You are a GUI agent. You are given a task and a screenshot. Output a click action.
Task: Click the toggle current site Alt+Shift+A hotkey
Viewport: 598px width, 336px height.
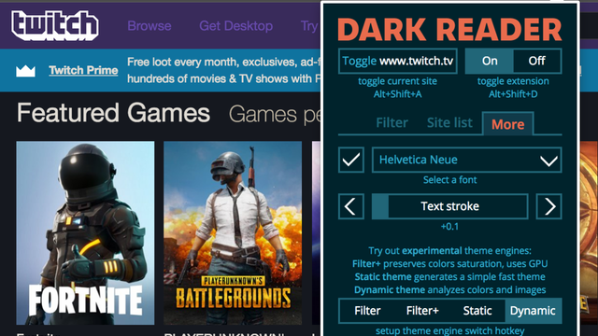(x=397, y=88)
